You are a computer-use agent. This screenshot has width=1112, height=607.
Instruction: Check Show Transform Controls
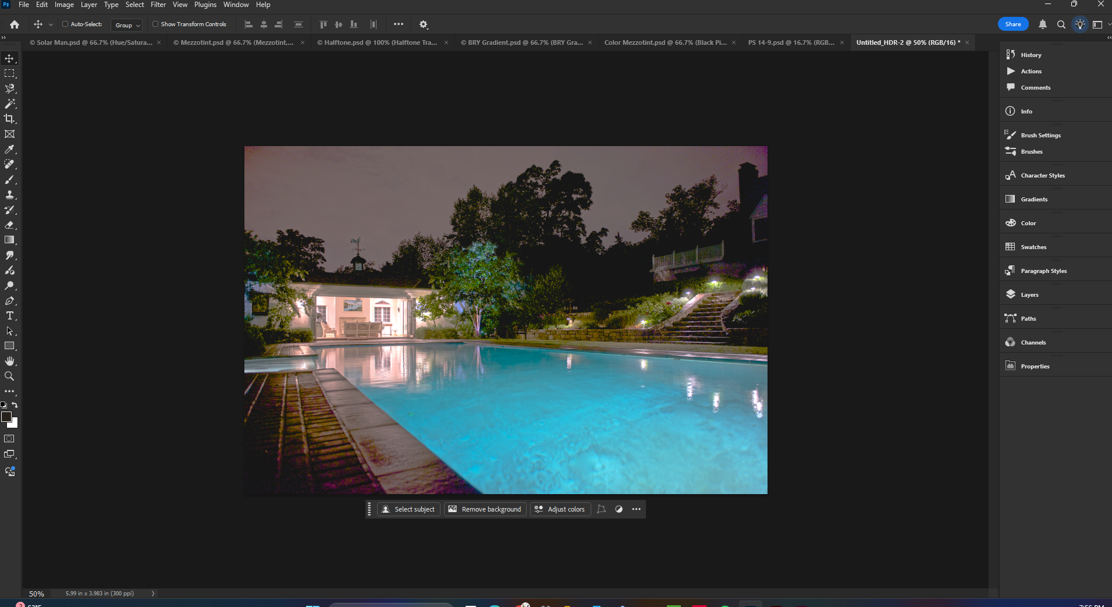click(x=156, y=24)
